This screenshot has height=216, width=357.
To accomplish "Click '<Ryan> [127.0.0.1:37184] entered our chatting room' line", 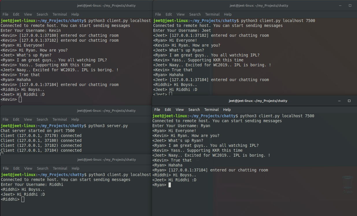I will point(210,170).
